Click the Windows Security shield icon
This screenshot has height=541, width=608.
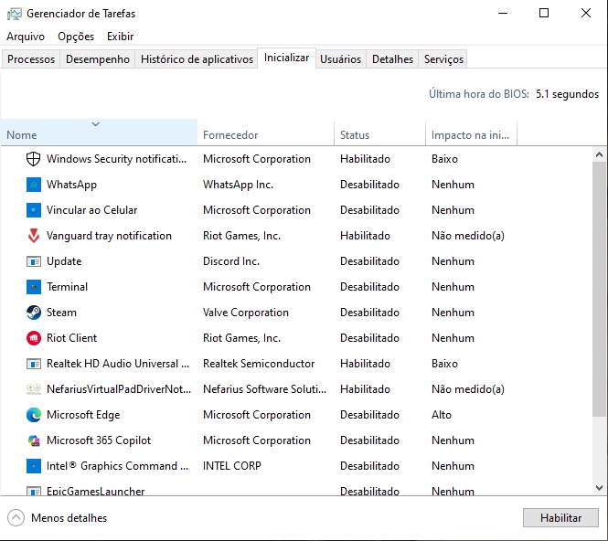pyautogui.click(x=33, y=159)
